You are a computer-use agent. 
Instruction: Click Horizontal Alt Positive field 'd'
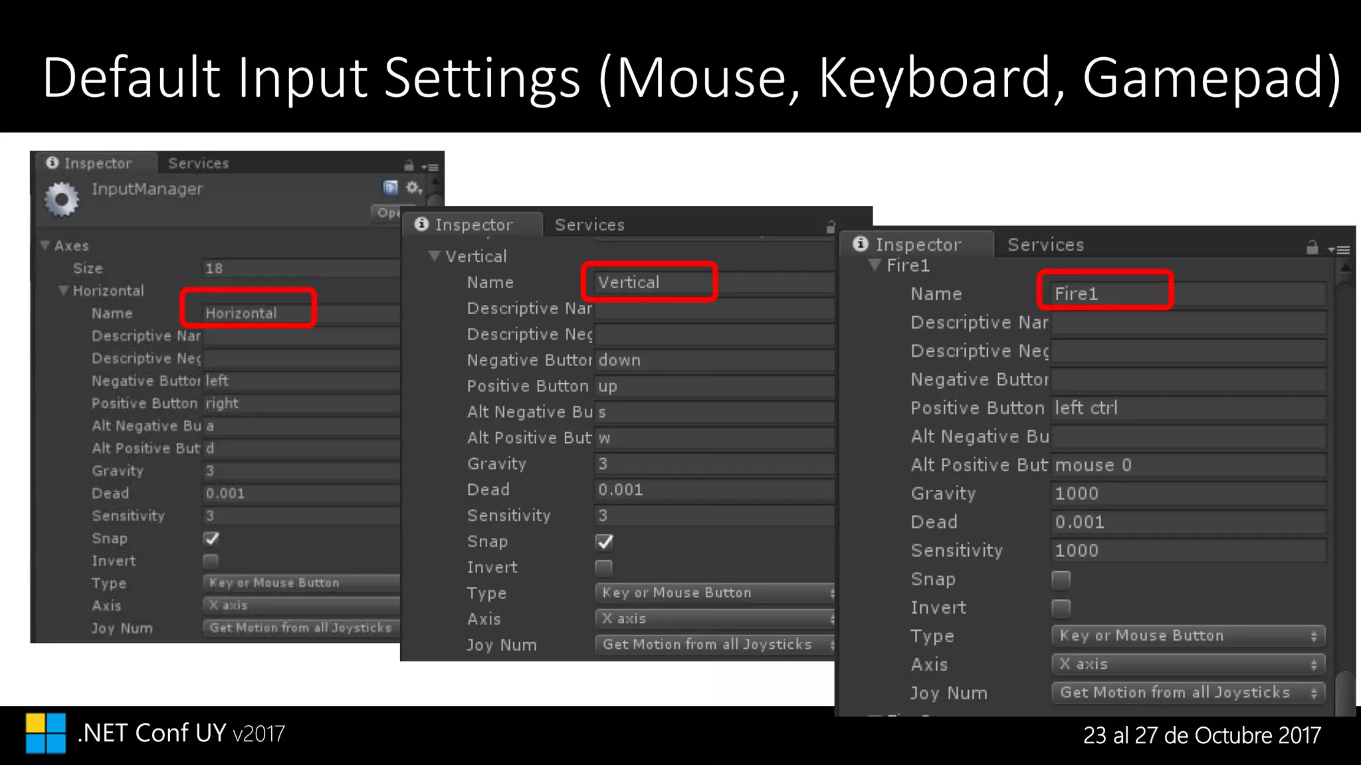301,449
